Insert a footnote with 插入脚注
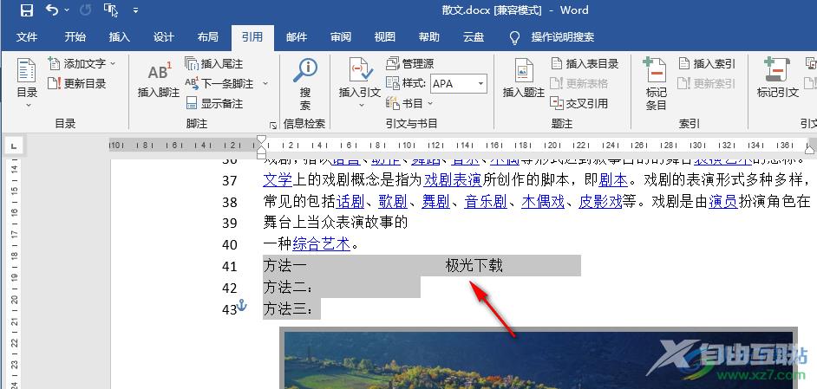This screenshot has width=817, height=389. [159, 81]
